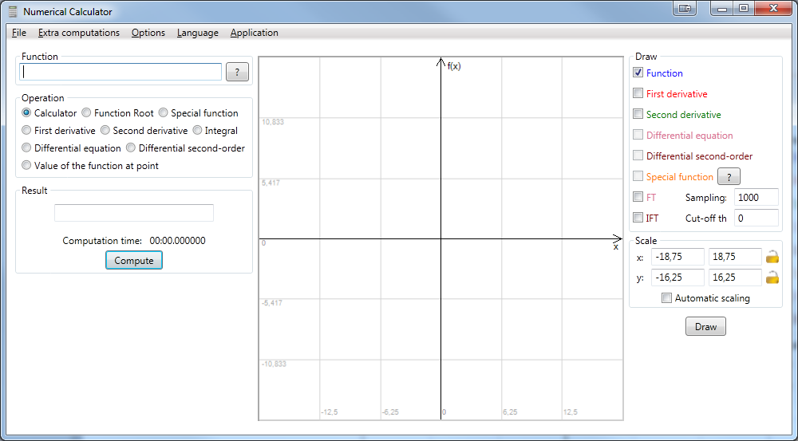The image size is (798, 441).
Task: Click the help button beside Special function
Action: point(729,177)
